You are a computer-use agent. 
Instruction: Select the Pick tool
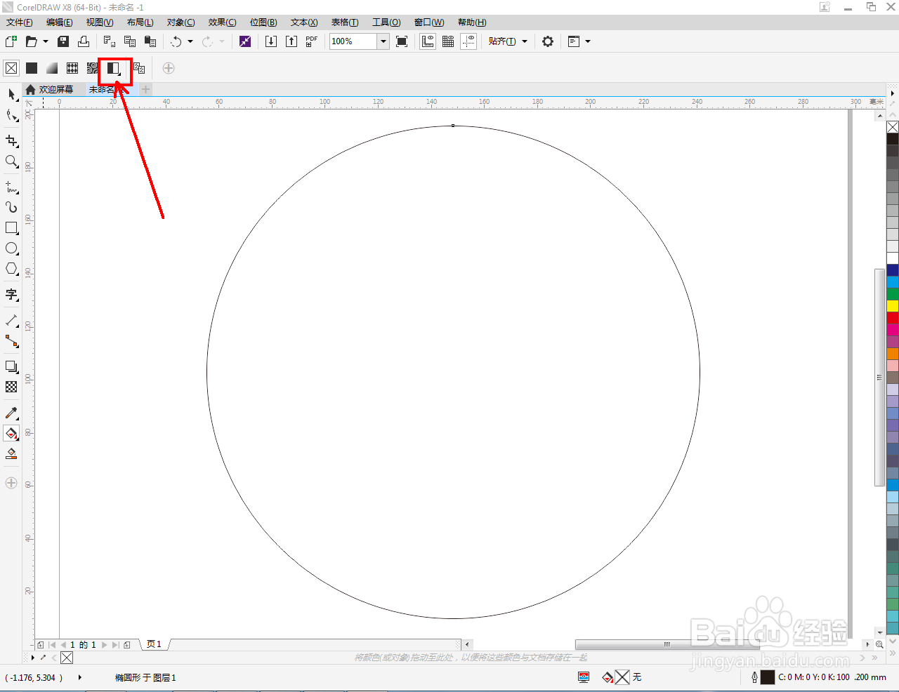coord(11,94)
